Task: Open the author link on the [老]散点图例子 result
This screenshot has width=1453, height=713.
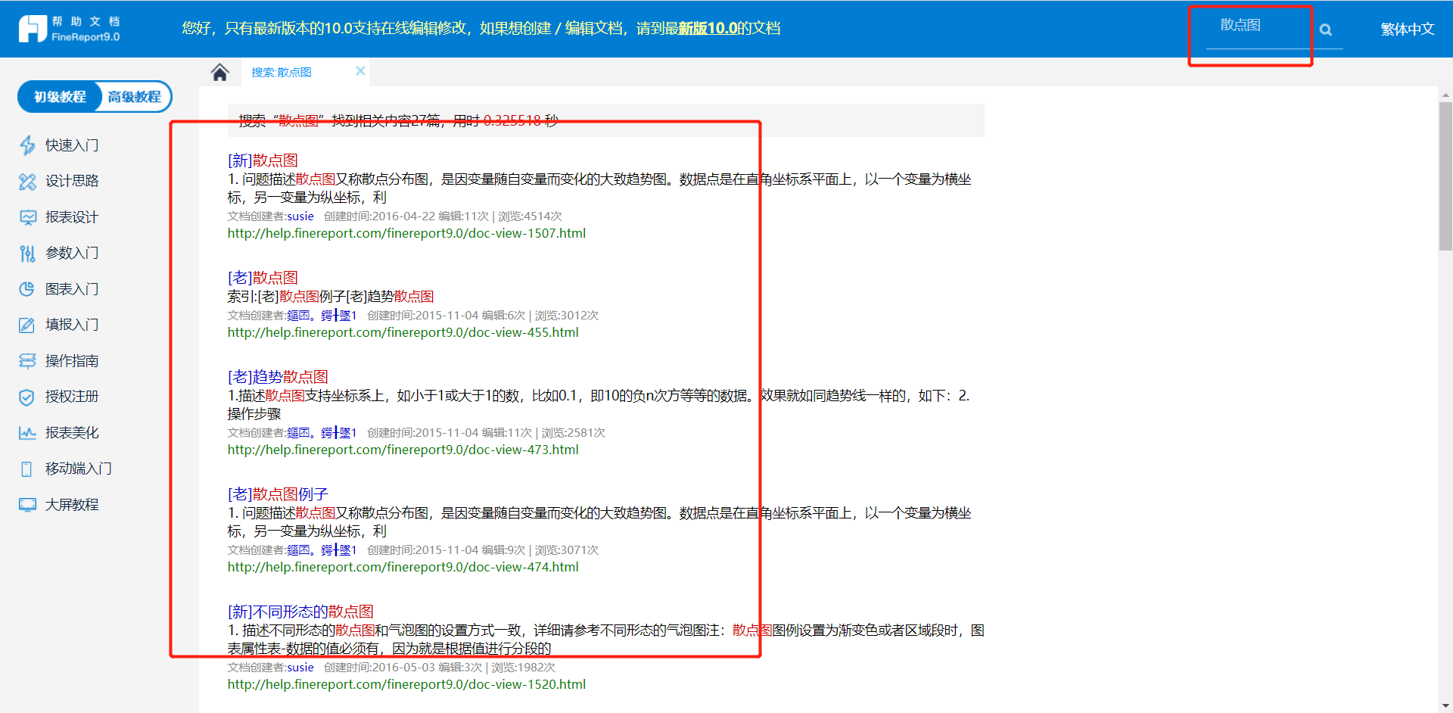Action: (322, 550)
